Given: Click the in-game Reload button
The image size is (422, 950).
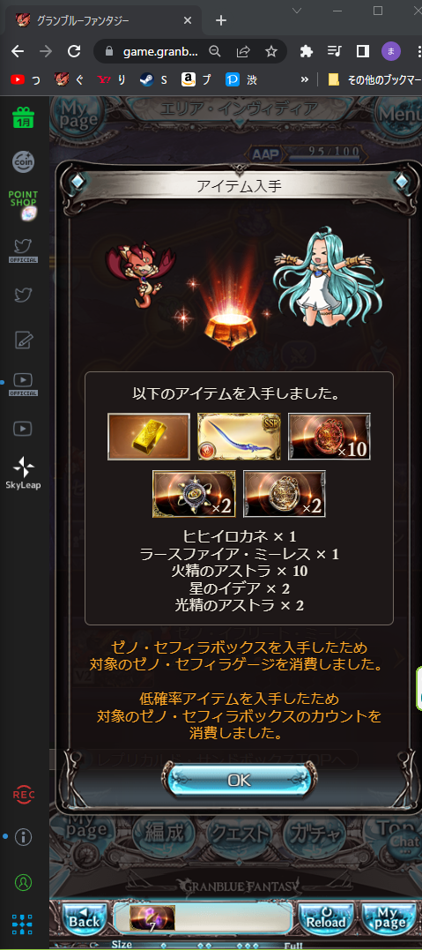Looking at the screenshot, I should (x=326, y=917).
